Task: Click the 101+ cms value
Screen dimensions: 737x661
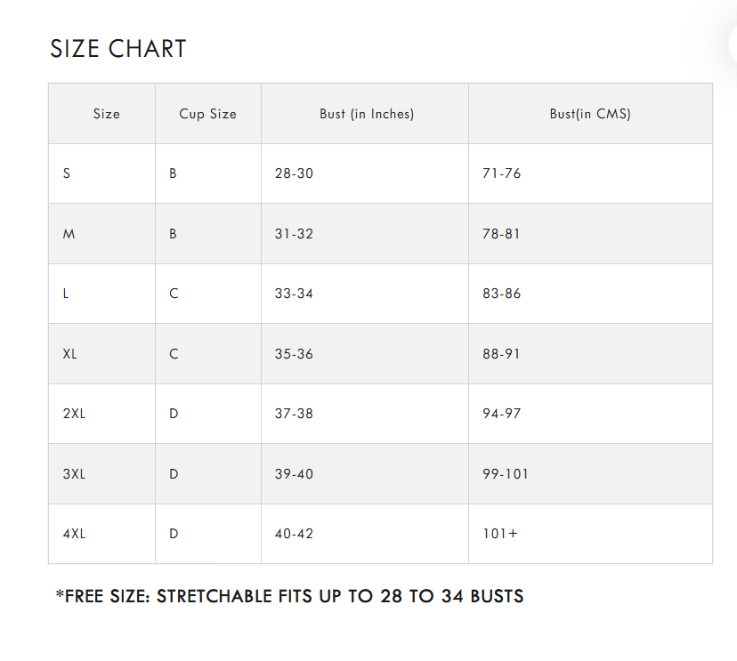Action: pyautogui.click(x=500, y=534)
